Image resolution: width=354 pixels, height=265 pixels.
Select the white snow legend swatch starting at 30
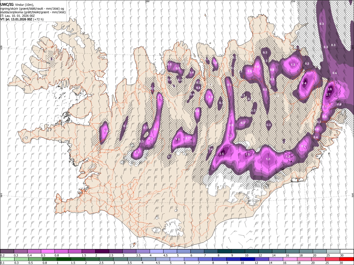(347, 251)
